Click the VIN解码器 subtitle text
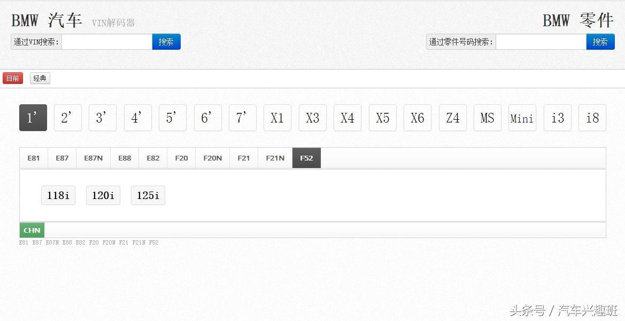The height and width of the screenshot is (321, 625). click(x=113, y=23)
